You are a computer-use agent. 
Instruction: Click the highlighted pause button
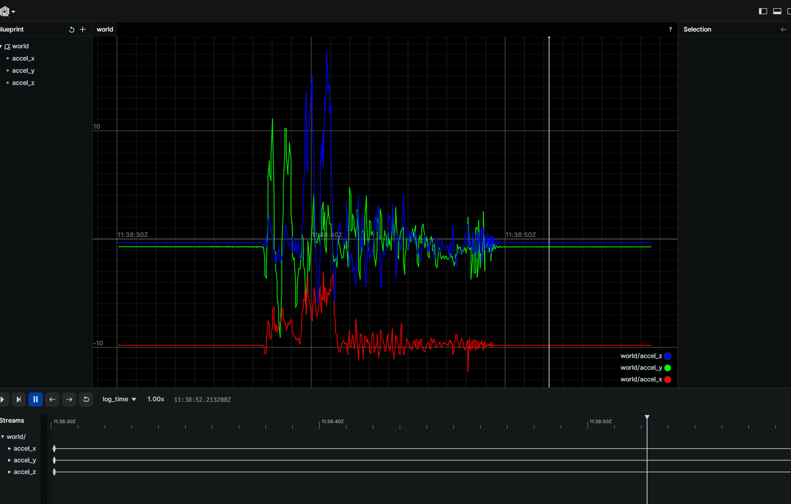[x=36, y=399]
